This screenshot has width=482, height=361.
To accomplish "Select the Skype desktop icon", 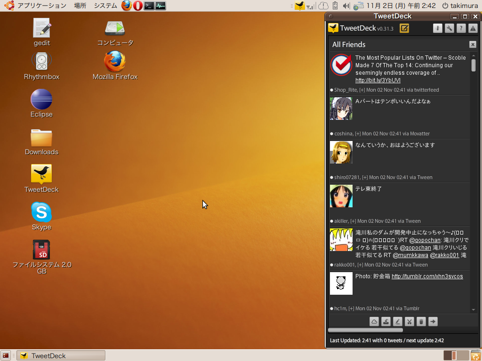I will pyautogui.click(x=41, y=216).
